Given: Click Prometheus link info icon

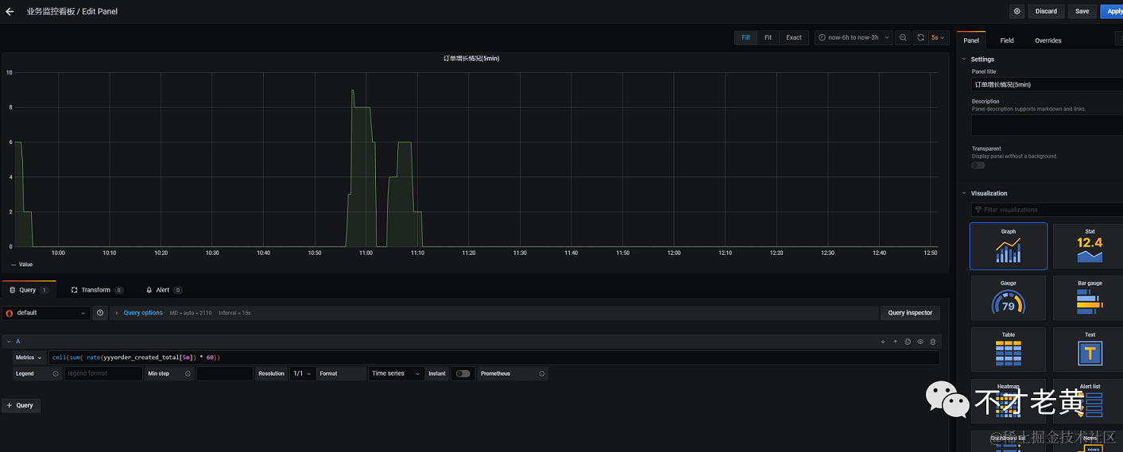Looking at the screenshot, I should [542, 373].
